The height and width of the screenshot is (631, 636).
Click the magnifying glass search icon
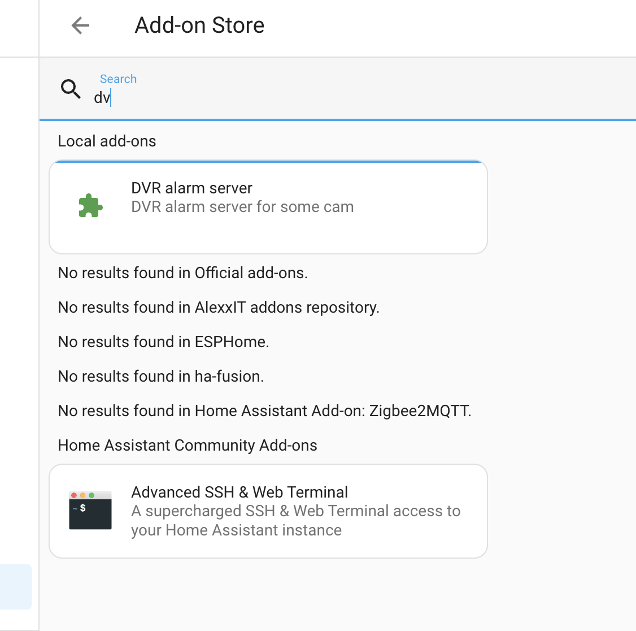71,89
